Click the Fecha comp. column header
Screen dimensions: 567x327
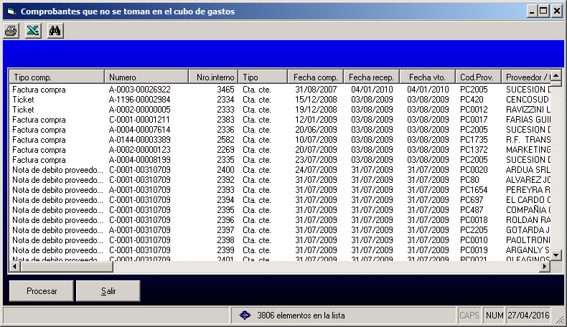[x=315, y=77]
